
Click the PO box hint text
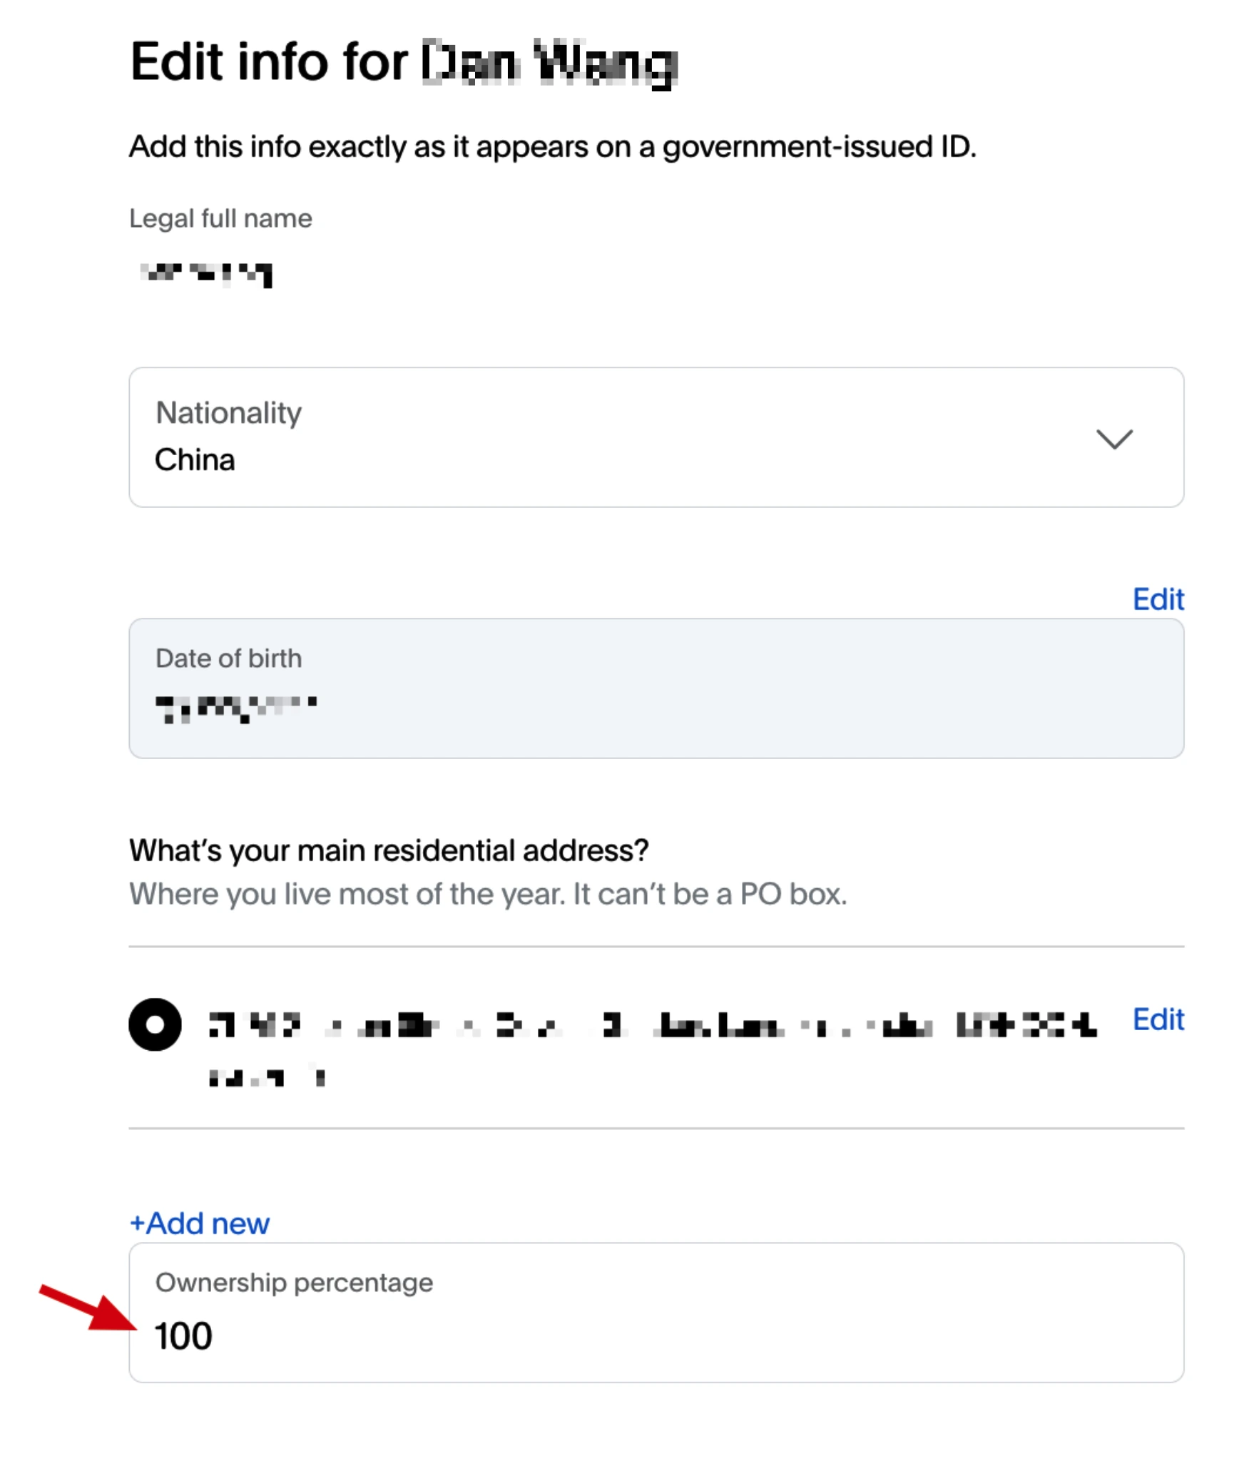pyautogui.click(x=488, y=894)
